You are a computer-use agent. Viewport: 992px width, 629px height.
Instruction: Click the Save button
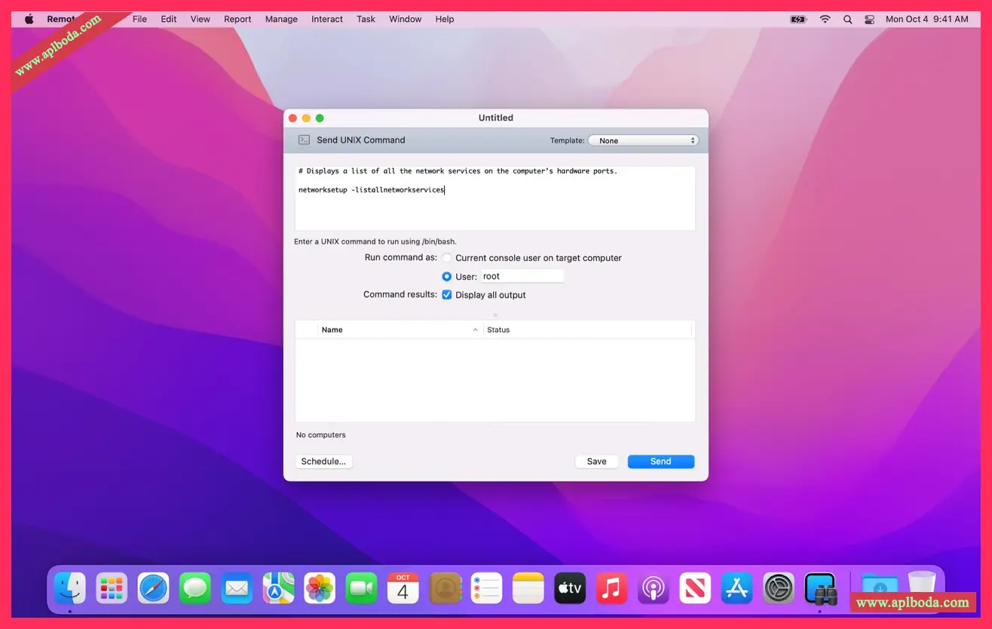596,462
